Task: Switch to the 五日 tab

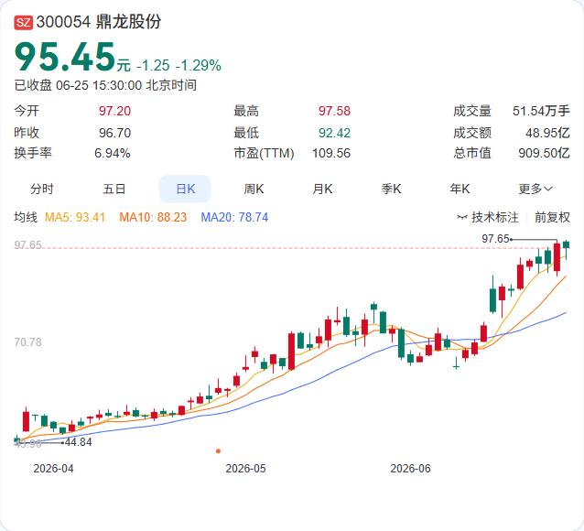Action: tap(114, 189)
